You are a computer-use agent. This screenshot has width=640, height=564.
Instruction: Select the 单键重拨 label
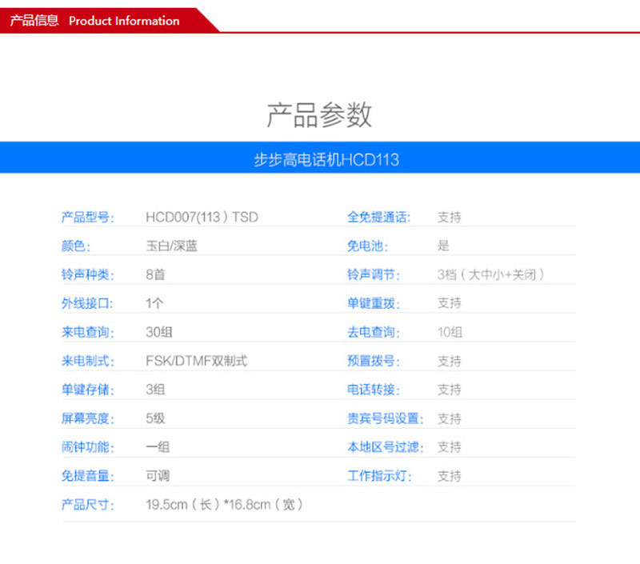(x=374, y=303)
